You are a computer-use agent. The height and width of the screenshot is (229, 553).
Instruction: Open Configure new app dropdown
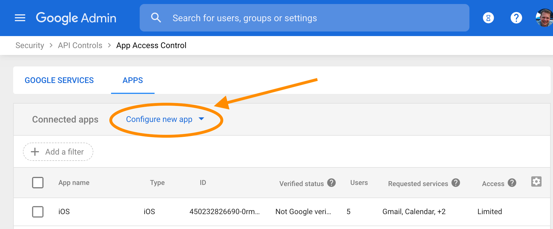[x=165, y=119]
